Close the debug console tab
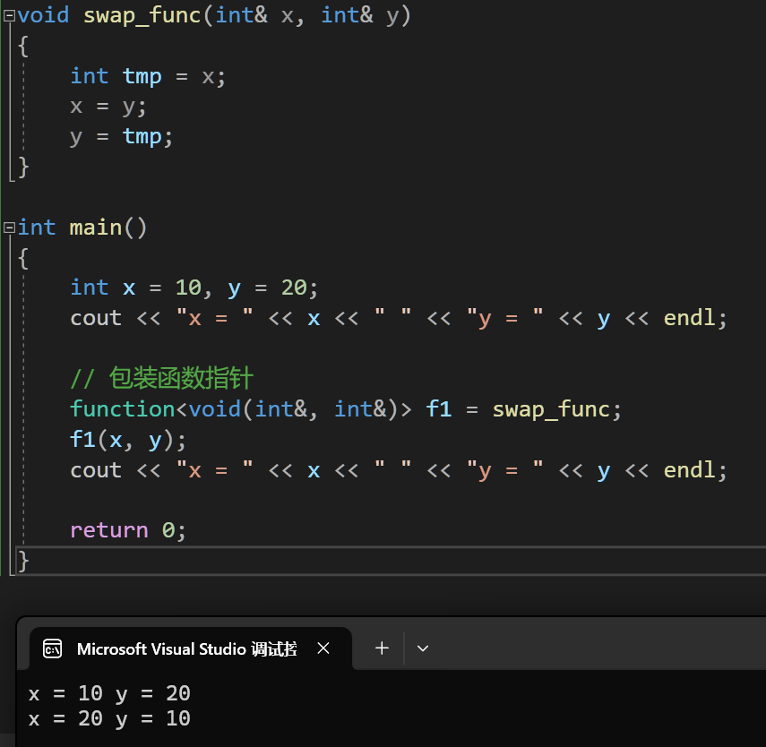The width and height of the screenshot is (766, 747). 323,648
